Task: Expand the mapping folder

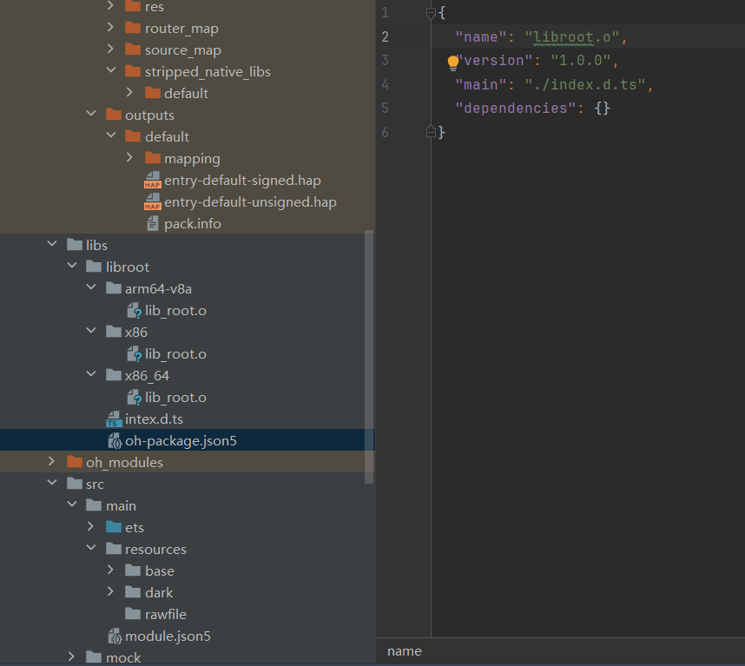Action: tap(129, 157)
